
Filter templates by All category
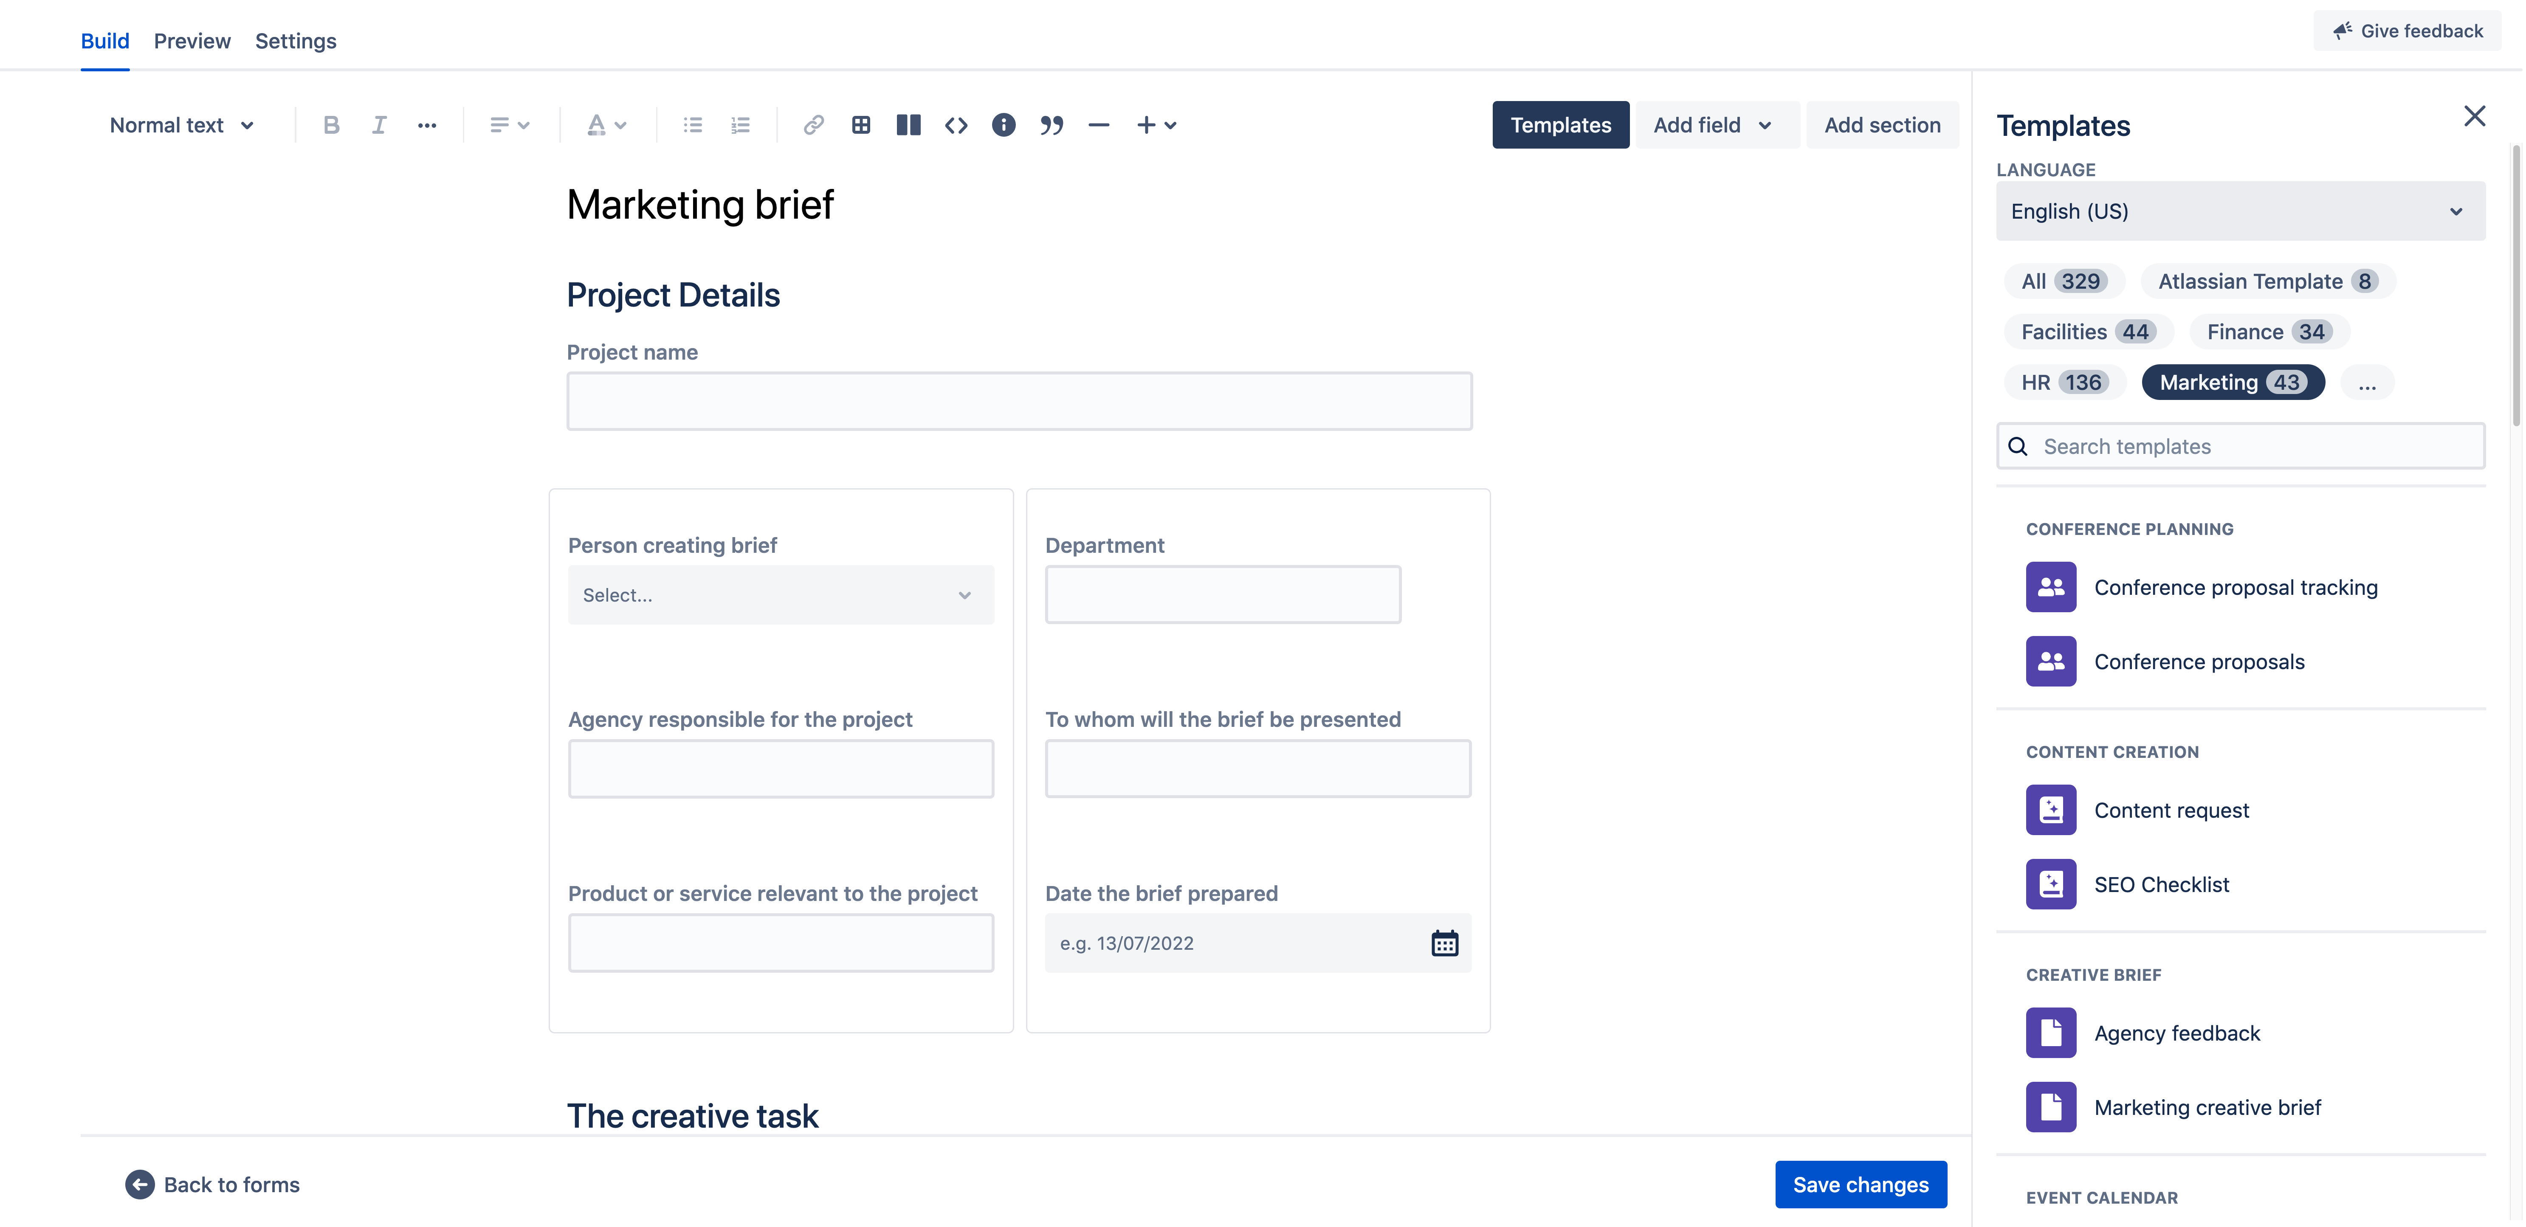pos(2064,281)
